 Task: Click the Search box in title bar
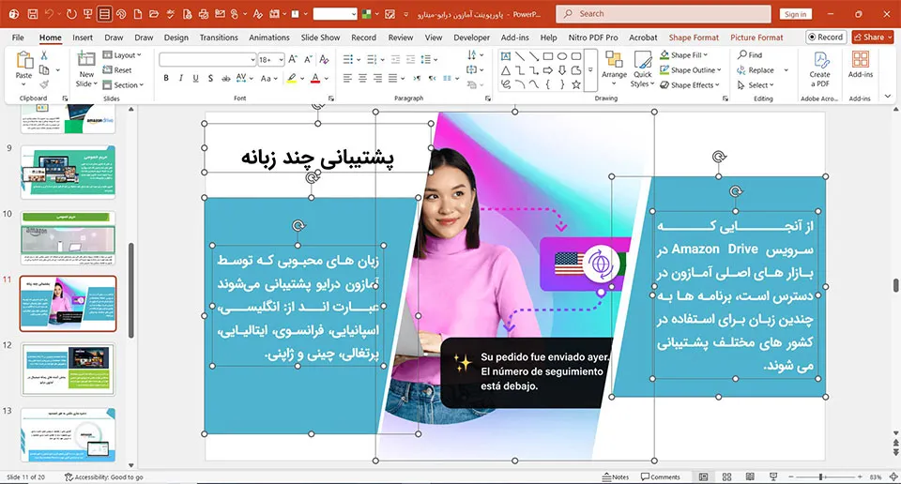coord(664,14)
